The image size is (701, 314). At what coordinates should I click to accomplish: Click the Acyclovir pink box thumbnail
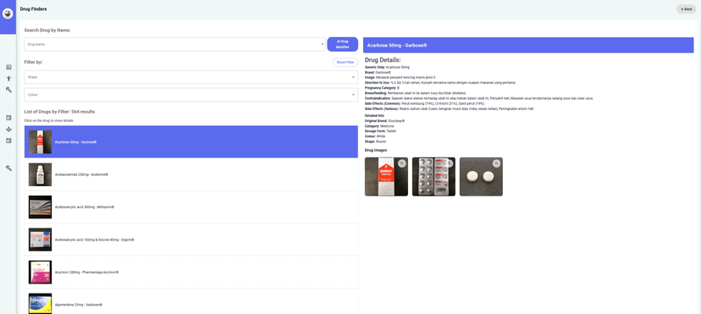coord(41,273)
